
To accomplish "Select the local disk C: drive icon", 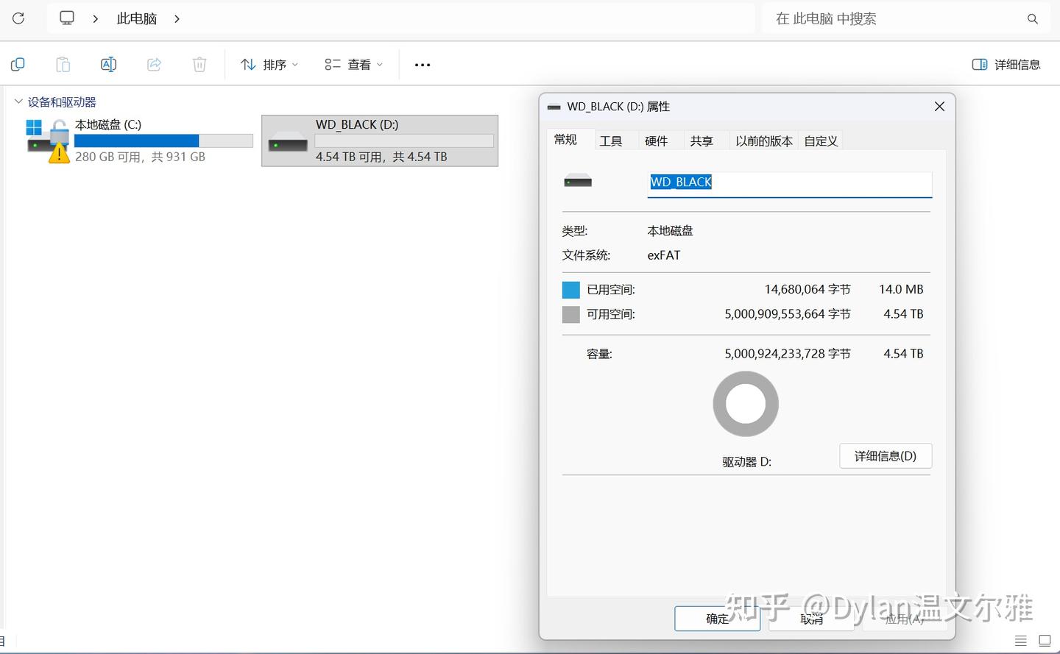I will coord(49,141).
